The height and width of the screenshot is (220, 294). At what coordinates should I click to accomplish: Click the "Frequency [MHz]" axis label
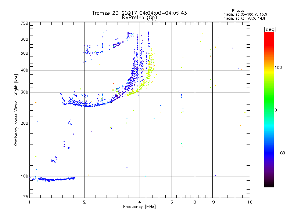click(139, 207)
